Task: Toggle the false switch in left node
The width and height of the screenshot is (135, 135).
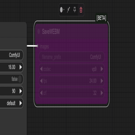Action: [x=20, y=79]
